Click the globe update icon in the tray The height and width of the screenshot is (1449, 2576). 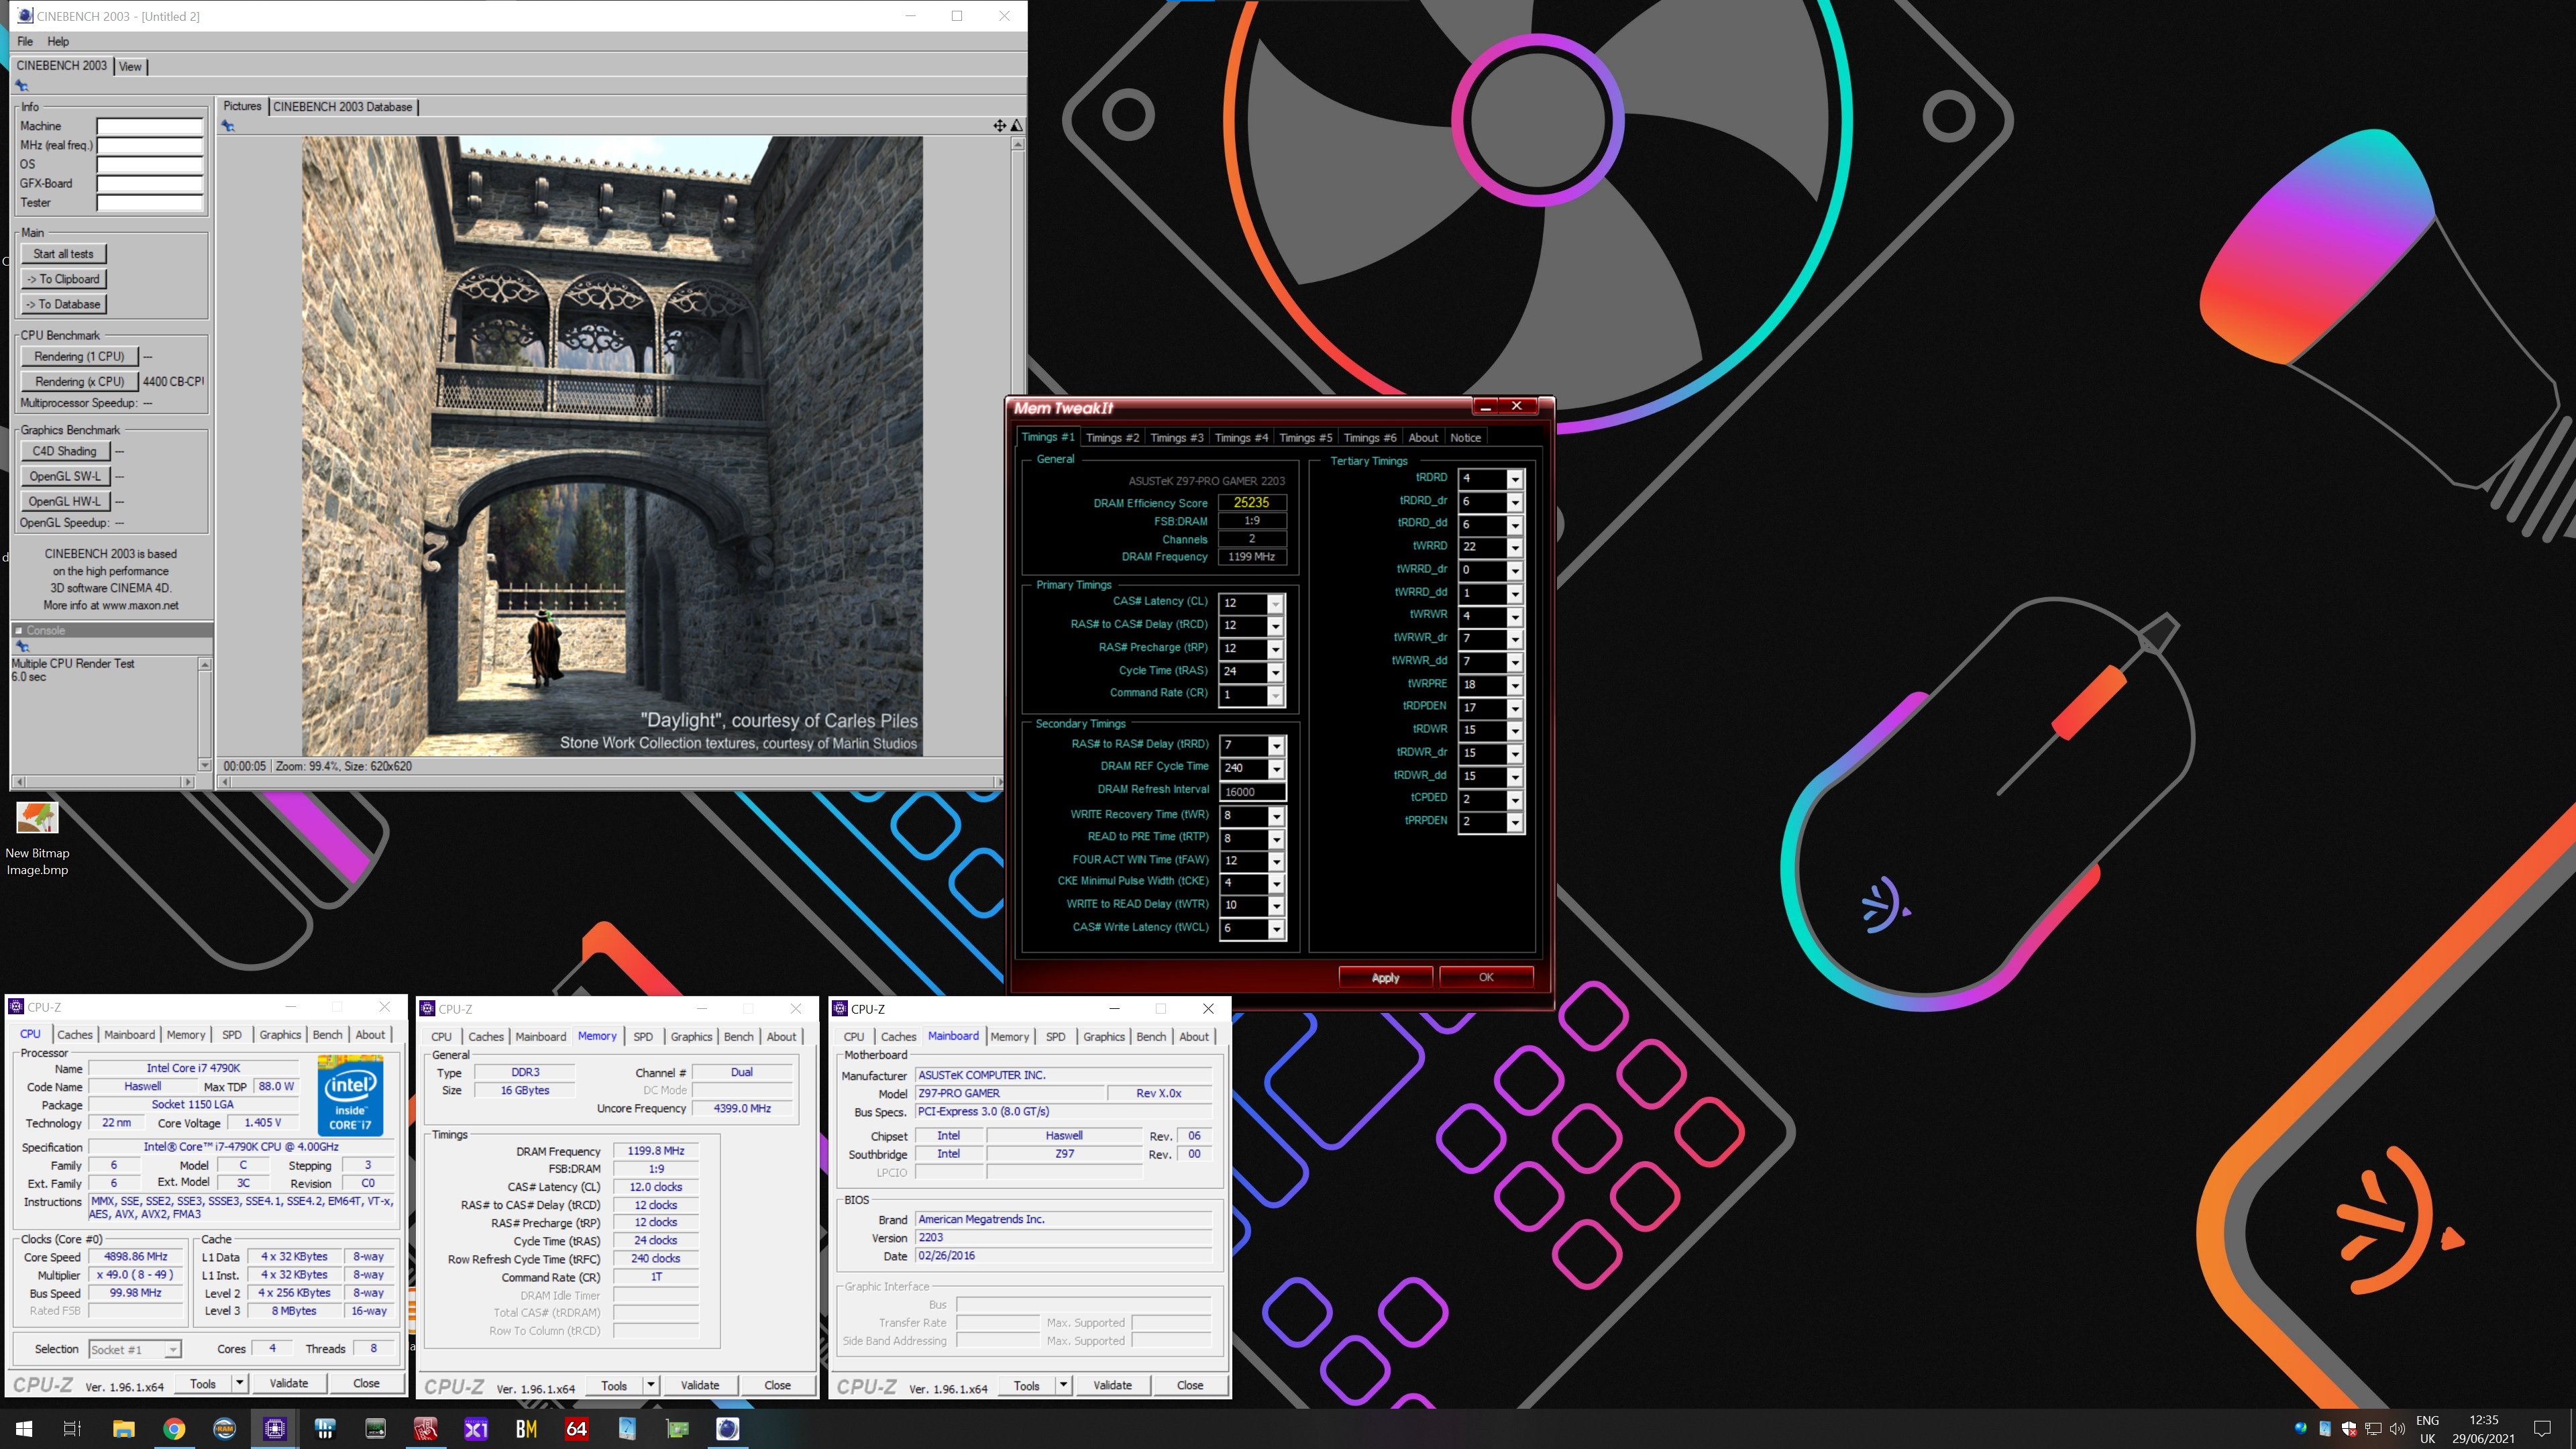pos(2301,1428)
